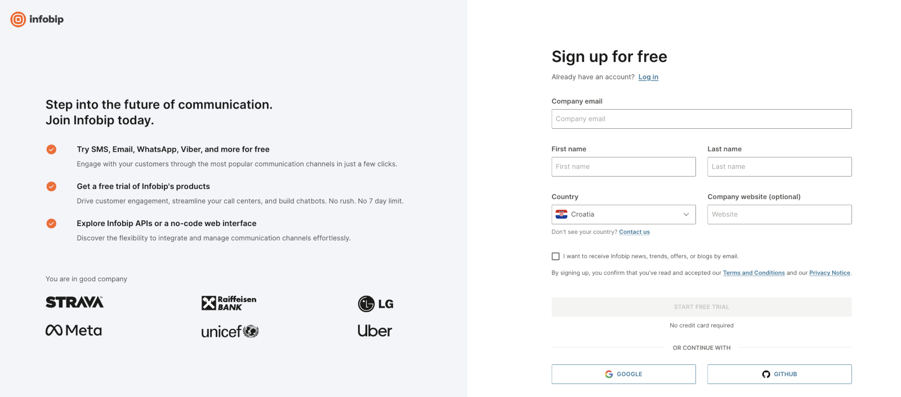901x397 pixels.
Task: Open the Log in link
Action: pyautogui.click(x=648, y=77)
